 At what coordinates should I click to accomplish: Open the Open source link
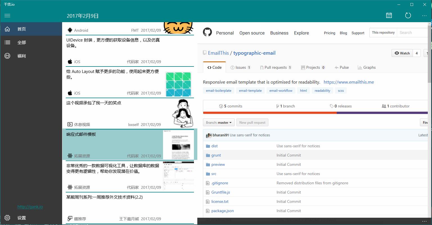pos(252,33)
